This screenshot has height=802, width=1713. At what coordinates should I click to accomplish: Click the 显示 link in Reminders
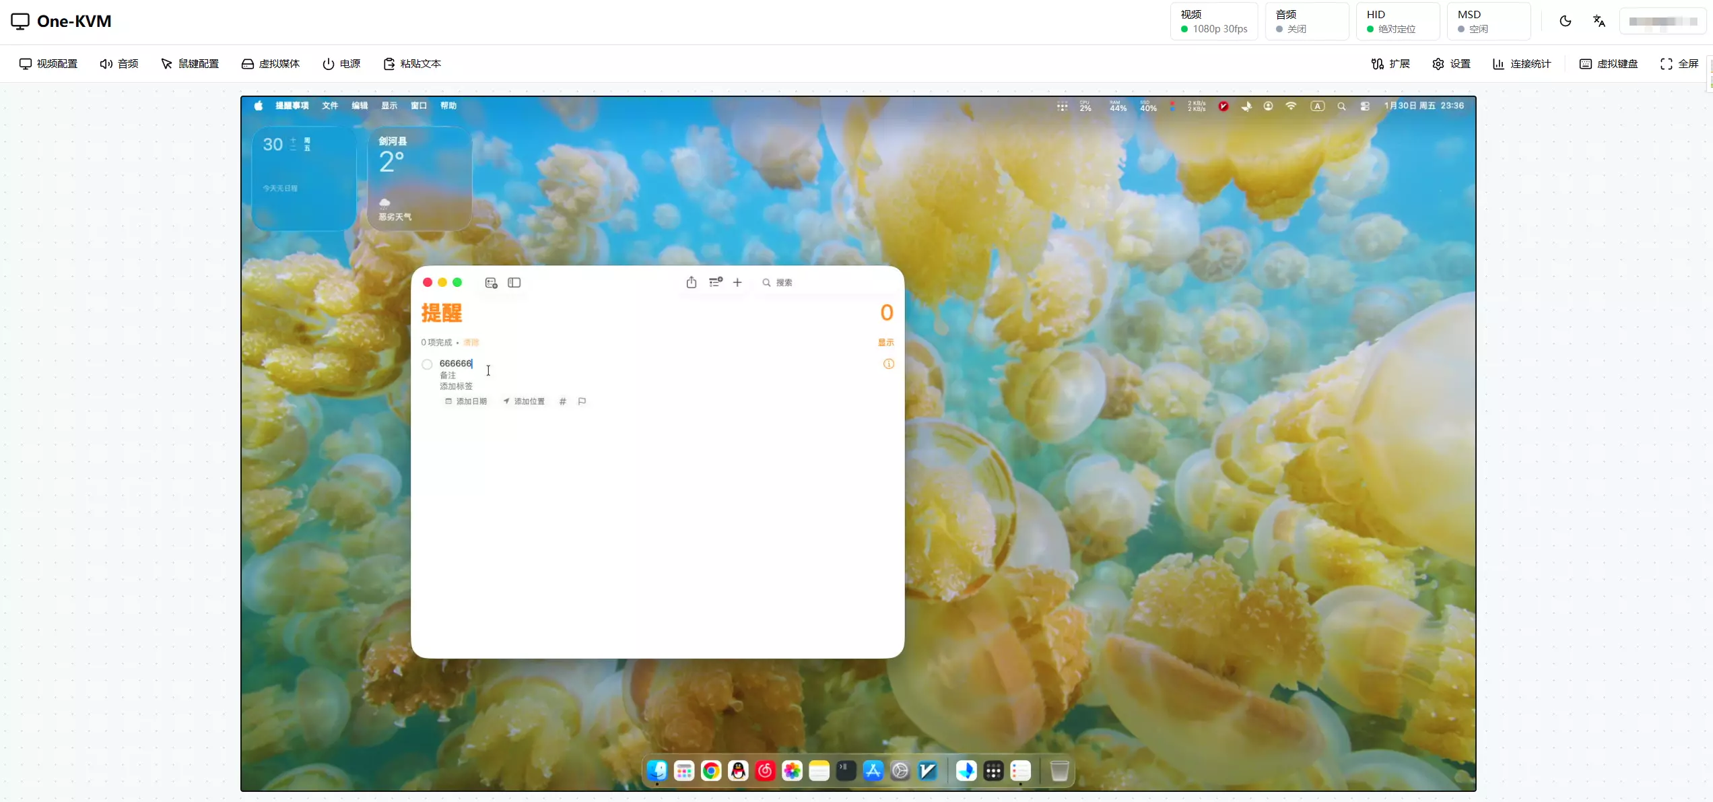(885, 342)
